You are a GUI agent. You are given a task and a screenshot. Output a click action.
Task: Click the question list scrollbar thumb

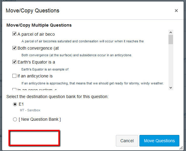click(171, 39)
